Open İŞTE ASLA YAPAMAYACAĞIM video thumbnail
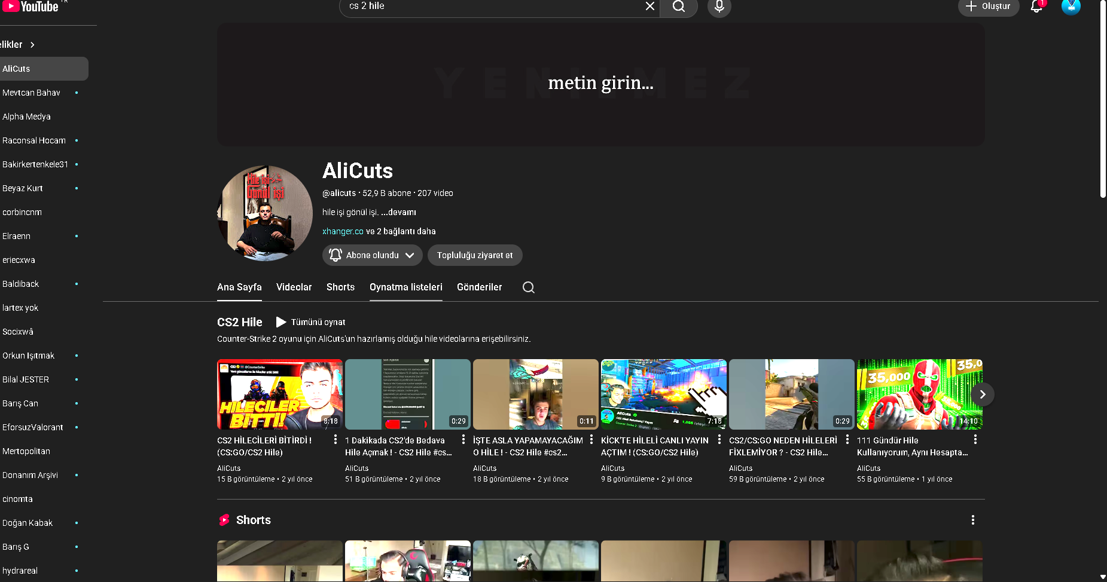The image size is (1107, 582). click(536, 394)
